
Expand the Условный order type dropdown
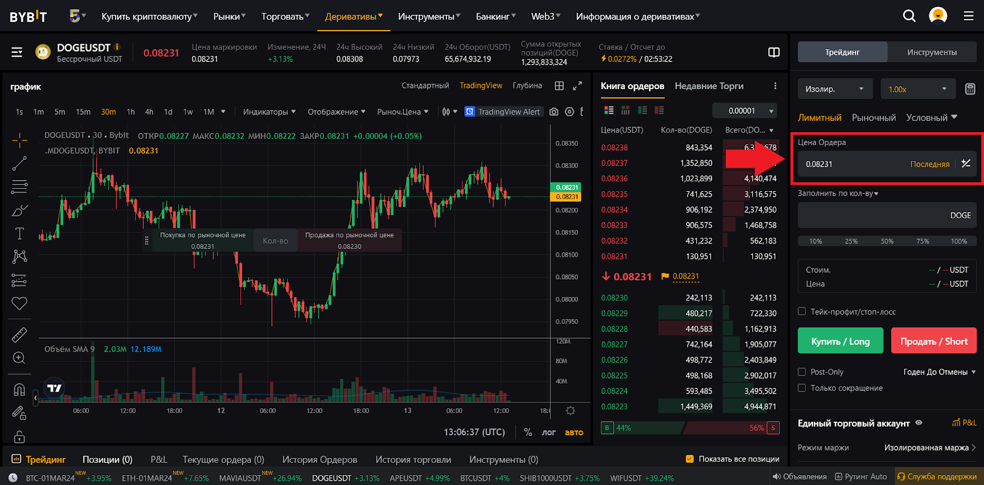(x=932, y=117)
